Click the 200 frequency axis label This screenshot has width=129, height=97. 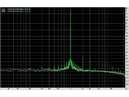pos(42,89)
